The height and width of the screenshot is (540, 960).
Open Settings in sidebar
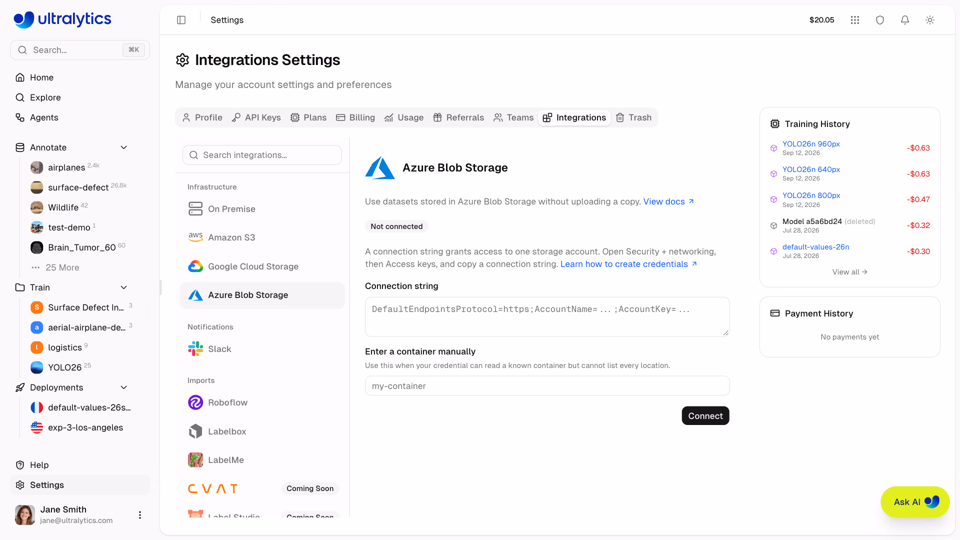(x=80, y=485)
